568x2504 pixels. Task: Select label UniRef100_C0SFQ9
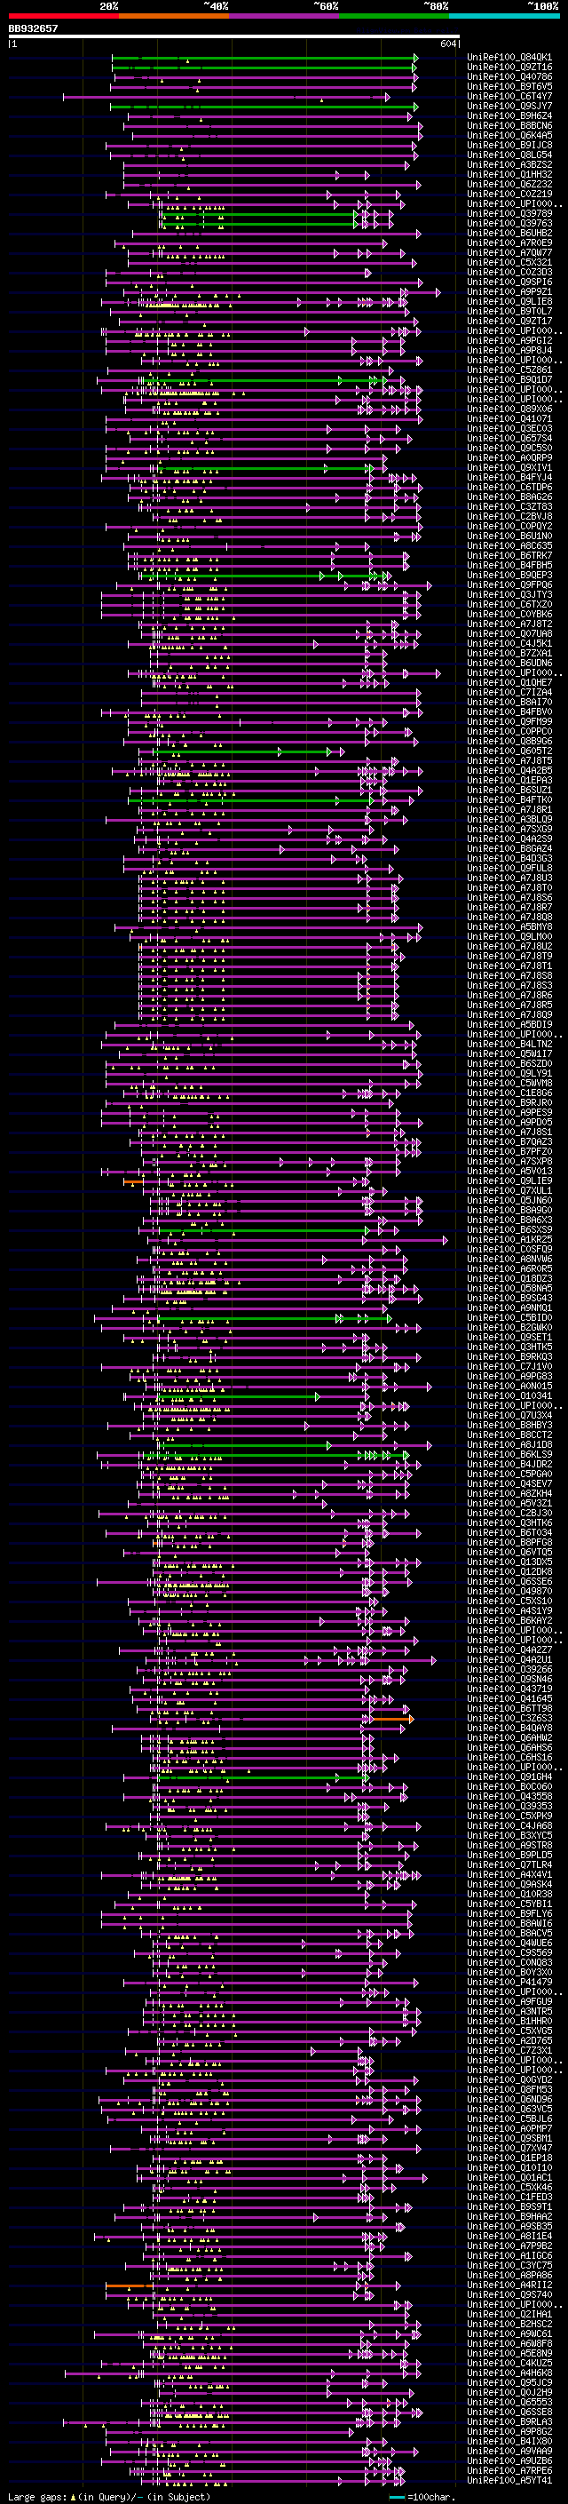509,1249
